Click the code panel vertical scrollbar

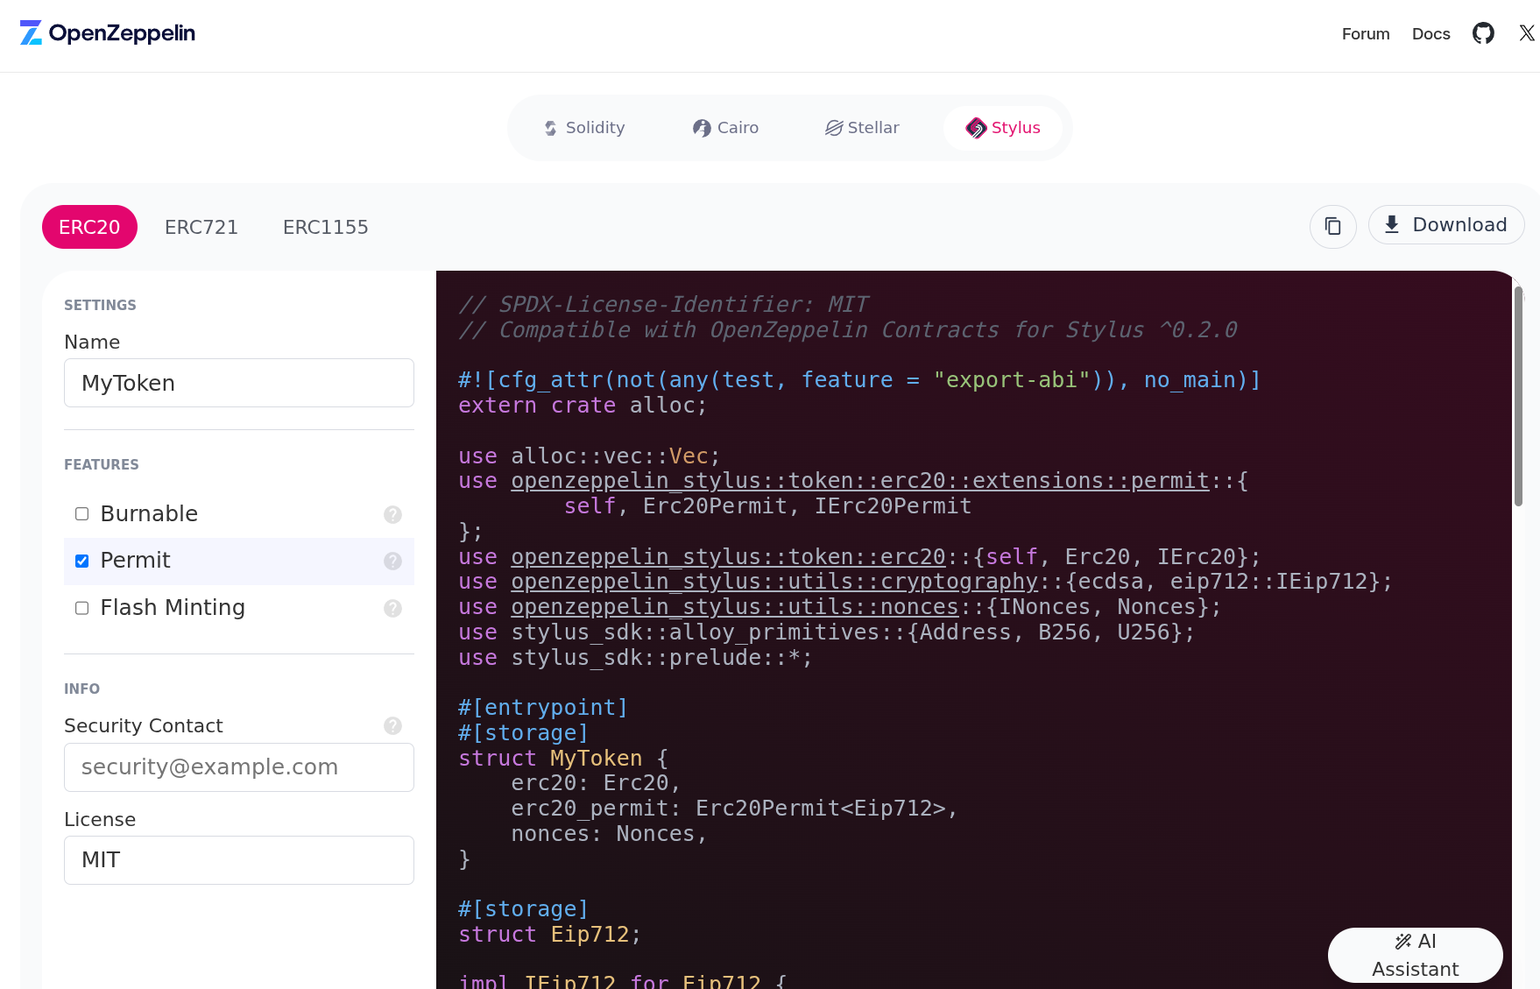pyautogui.click(x=1518, y=396)
